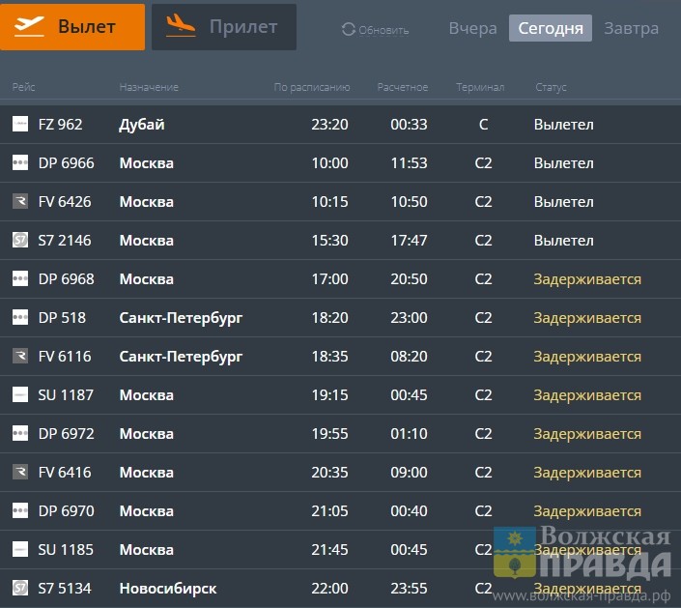Click the По расписанию column header
The image size is (681, 608).
[x=311, y=88]
